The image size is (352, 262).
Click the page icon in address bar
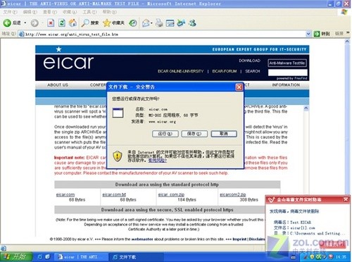coord(22,35)
